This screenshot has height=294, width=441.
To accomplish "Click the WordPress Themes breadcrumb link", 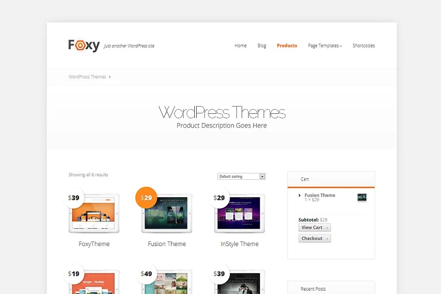I will (x=87, y=77).
